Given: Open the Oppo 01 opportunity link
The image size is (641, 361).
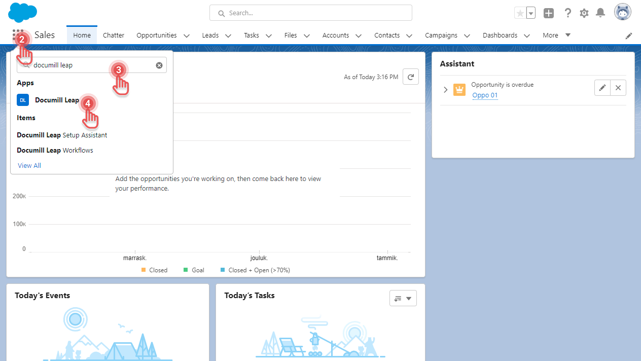Looking at the screenshot, I should point(485,95).
